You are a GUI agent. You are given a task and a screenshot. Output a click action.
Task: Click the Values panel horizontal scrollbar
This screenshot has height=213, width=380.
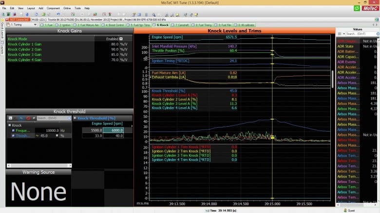coord(356,205)
